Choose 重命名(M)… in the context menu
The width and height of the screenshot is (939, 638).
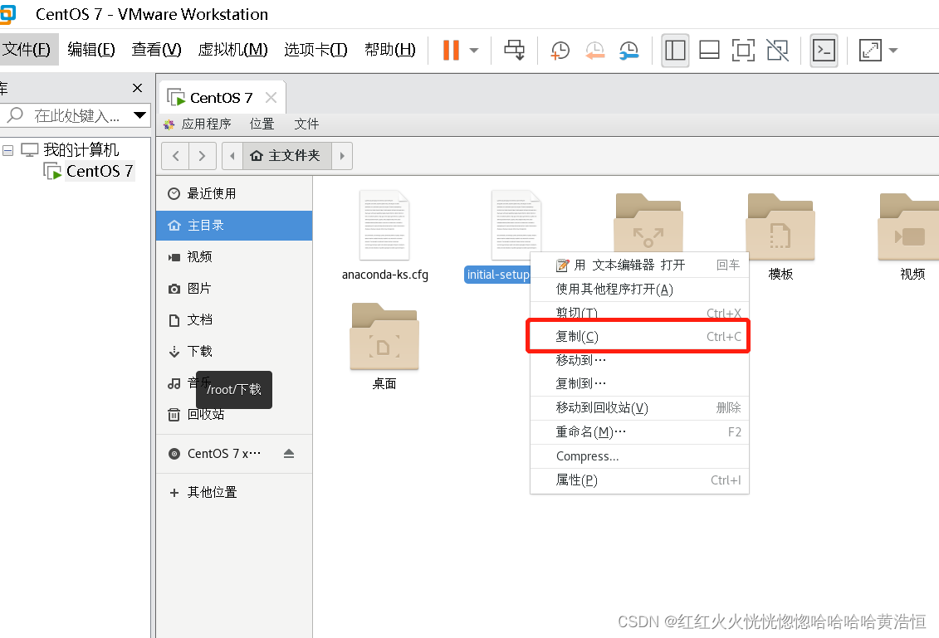click(x=639, y=432)
